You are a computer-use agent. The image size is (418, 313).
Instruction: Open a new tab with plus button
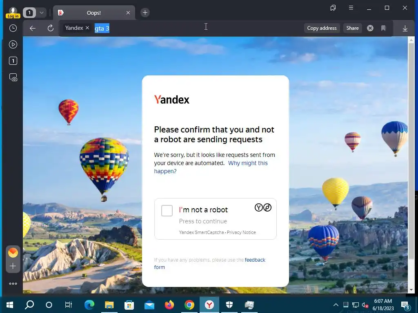(145, 13)
